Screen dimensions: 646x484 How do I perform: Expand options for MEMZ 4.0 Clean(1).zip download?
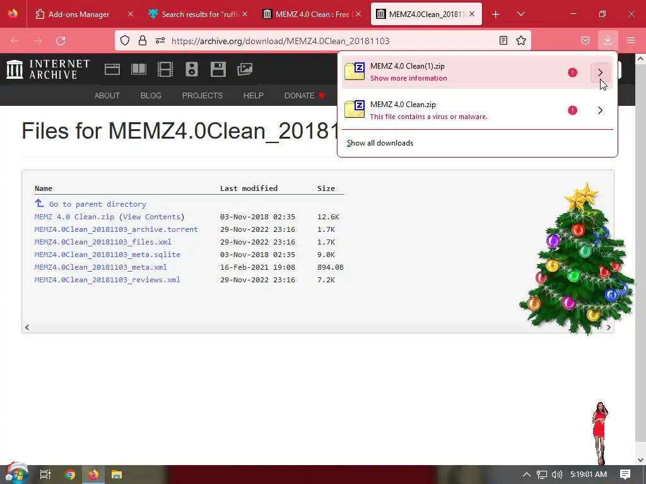(x=601, y=72)
